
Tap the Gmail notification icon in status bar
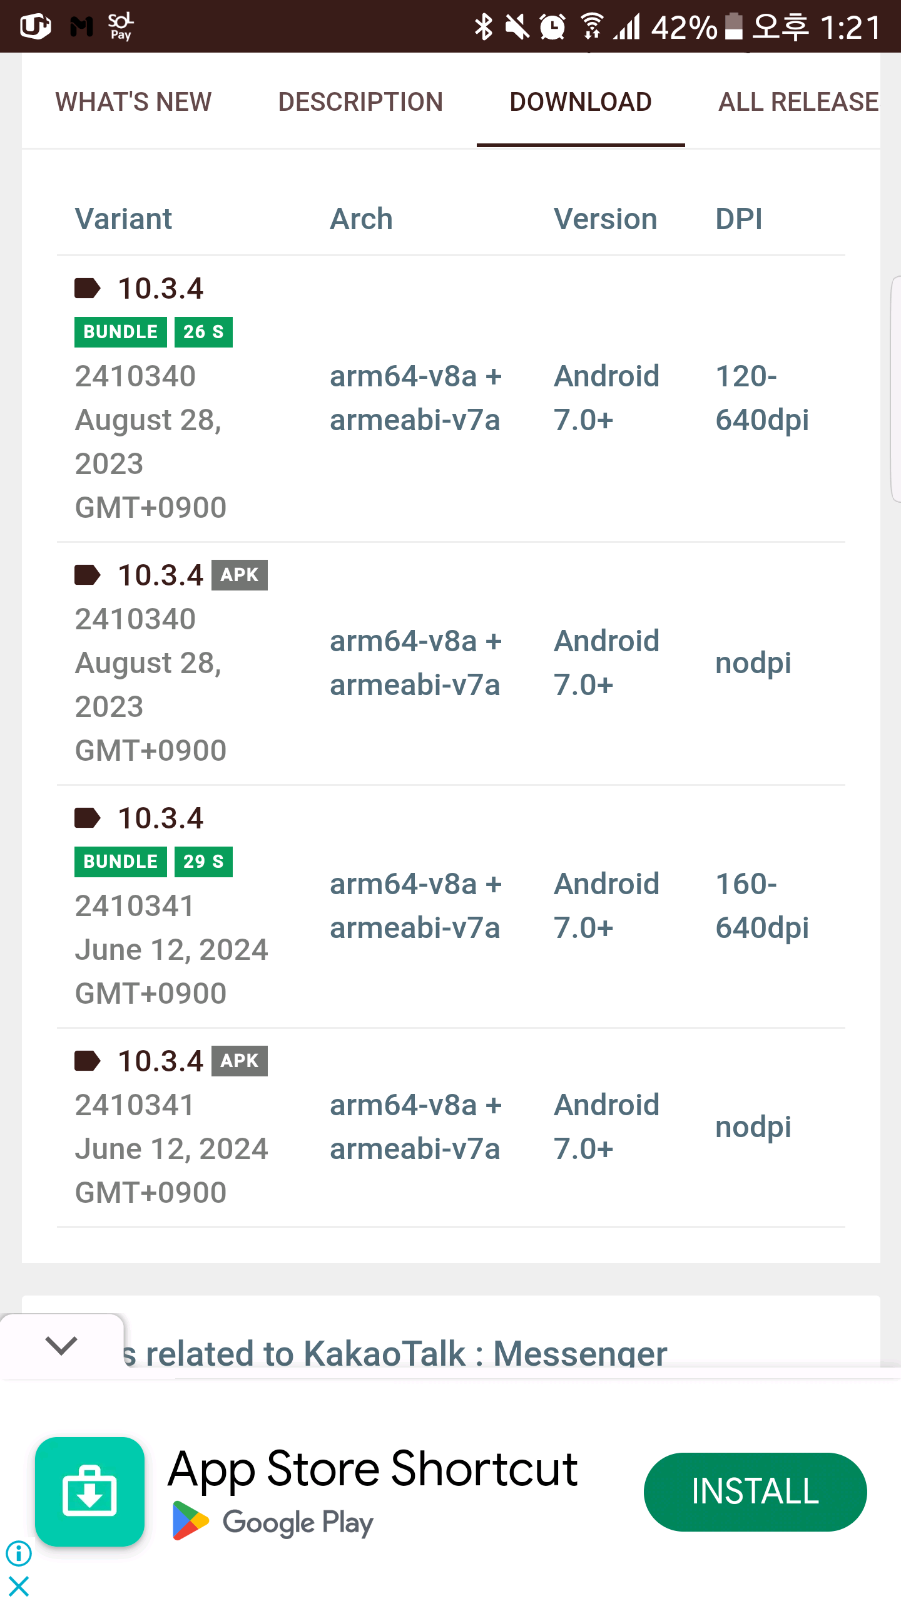[81, 27]
